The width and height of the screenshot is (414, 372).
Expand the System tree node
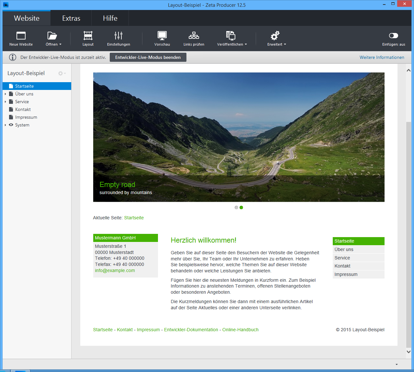6,125
